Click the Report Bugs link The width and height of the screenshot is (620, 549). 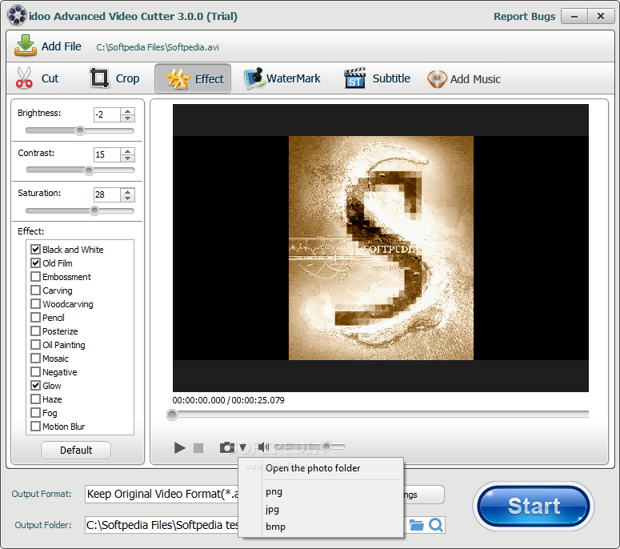point(524,16)
